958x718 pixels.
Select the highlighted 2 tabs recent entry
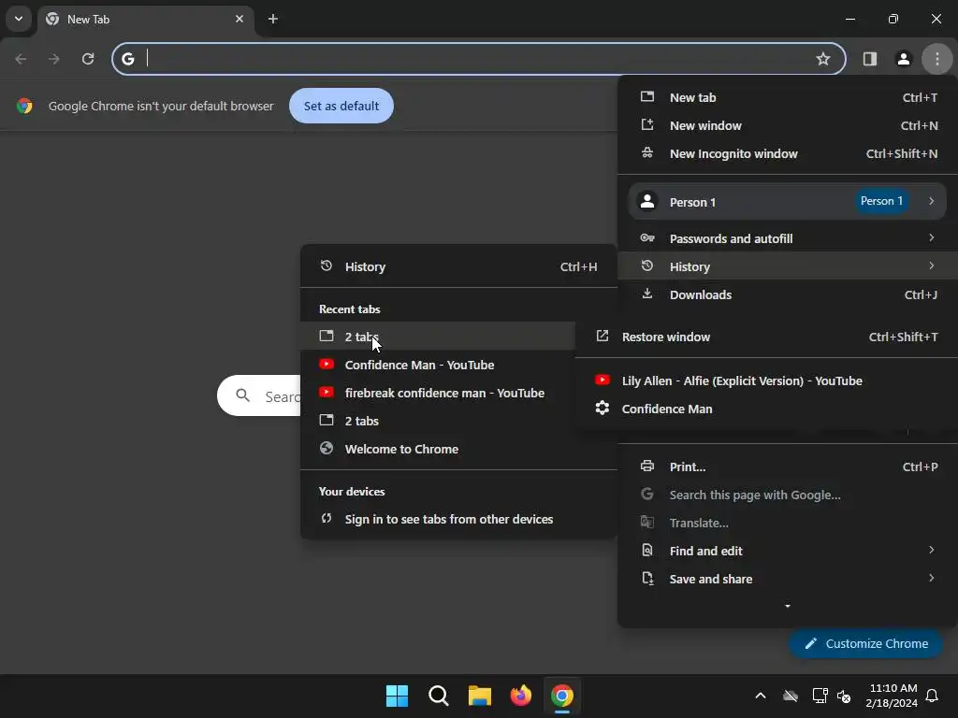438,337
